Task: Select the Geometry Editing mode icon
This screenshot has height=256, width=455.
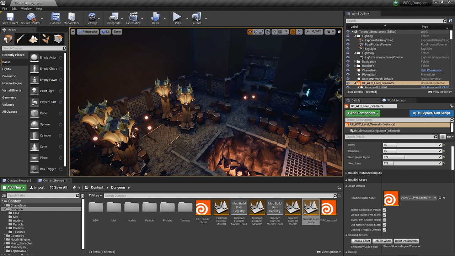Action: tap(58, 39)
